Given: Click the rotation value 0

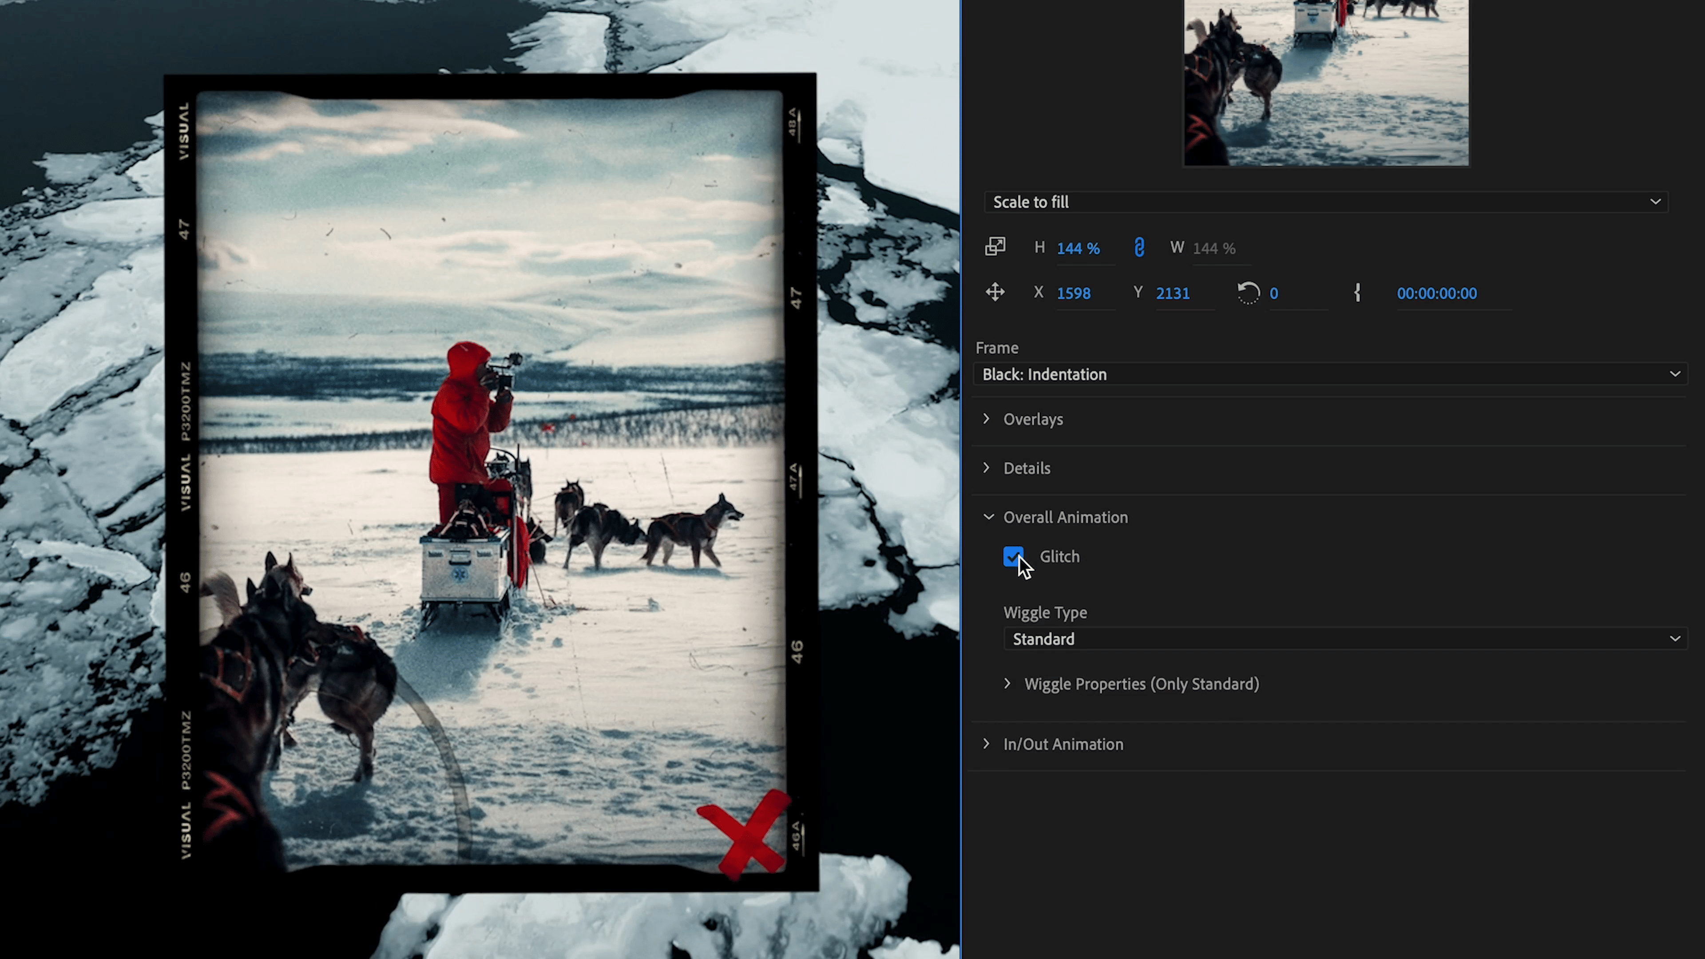Looking at the screenshot, I should coord(1274,293).
